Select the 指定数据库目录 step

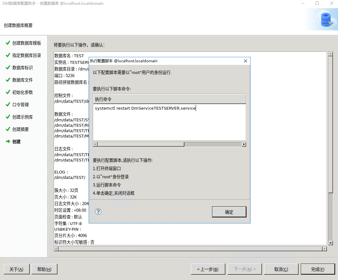tap(27, 55)
